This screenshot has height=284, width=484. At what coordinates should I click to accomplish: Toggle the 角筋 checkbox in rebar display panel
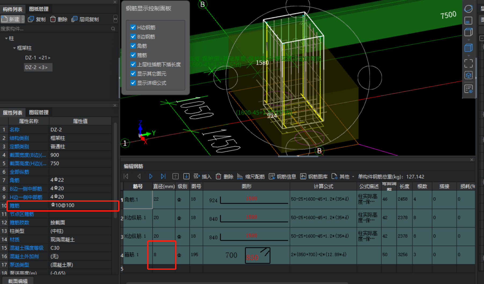tap(133, 46)
